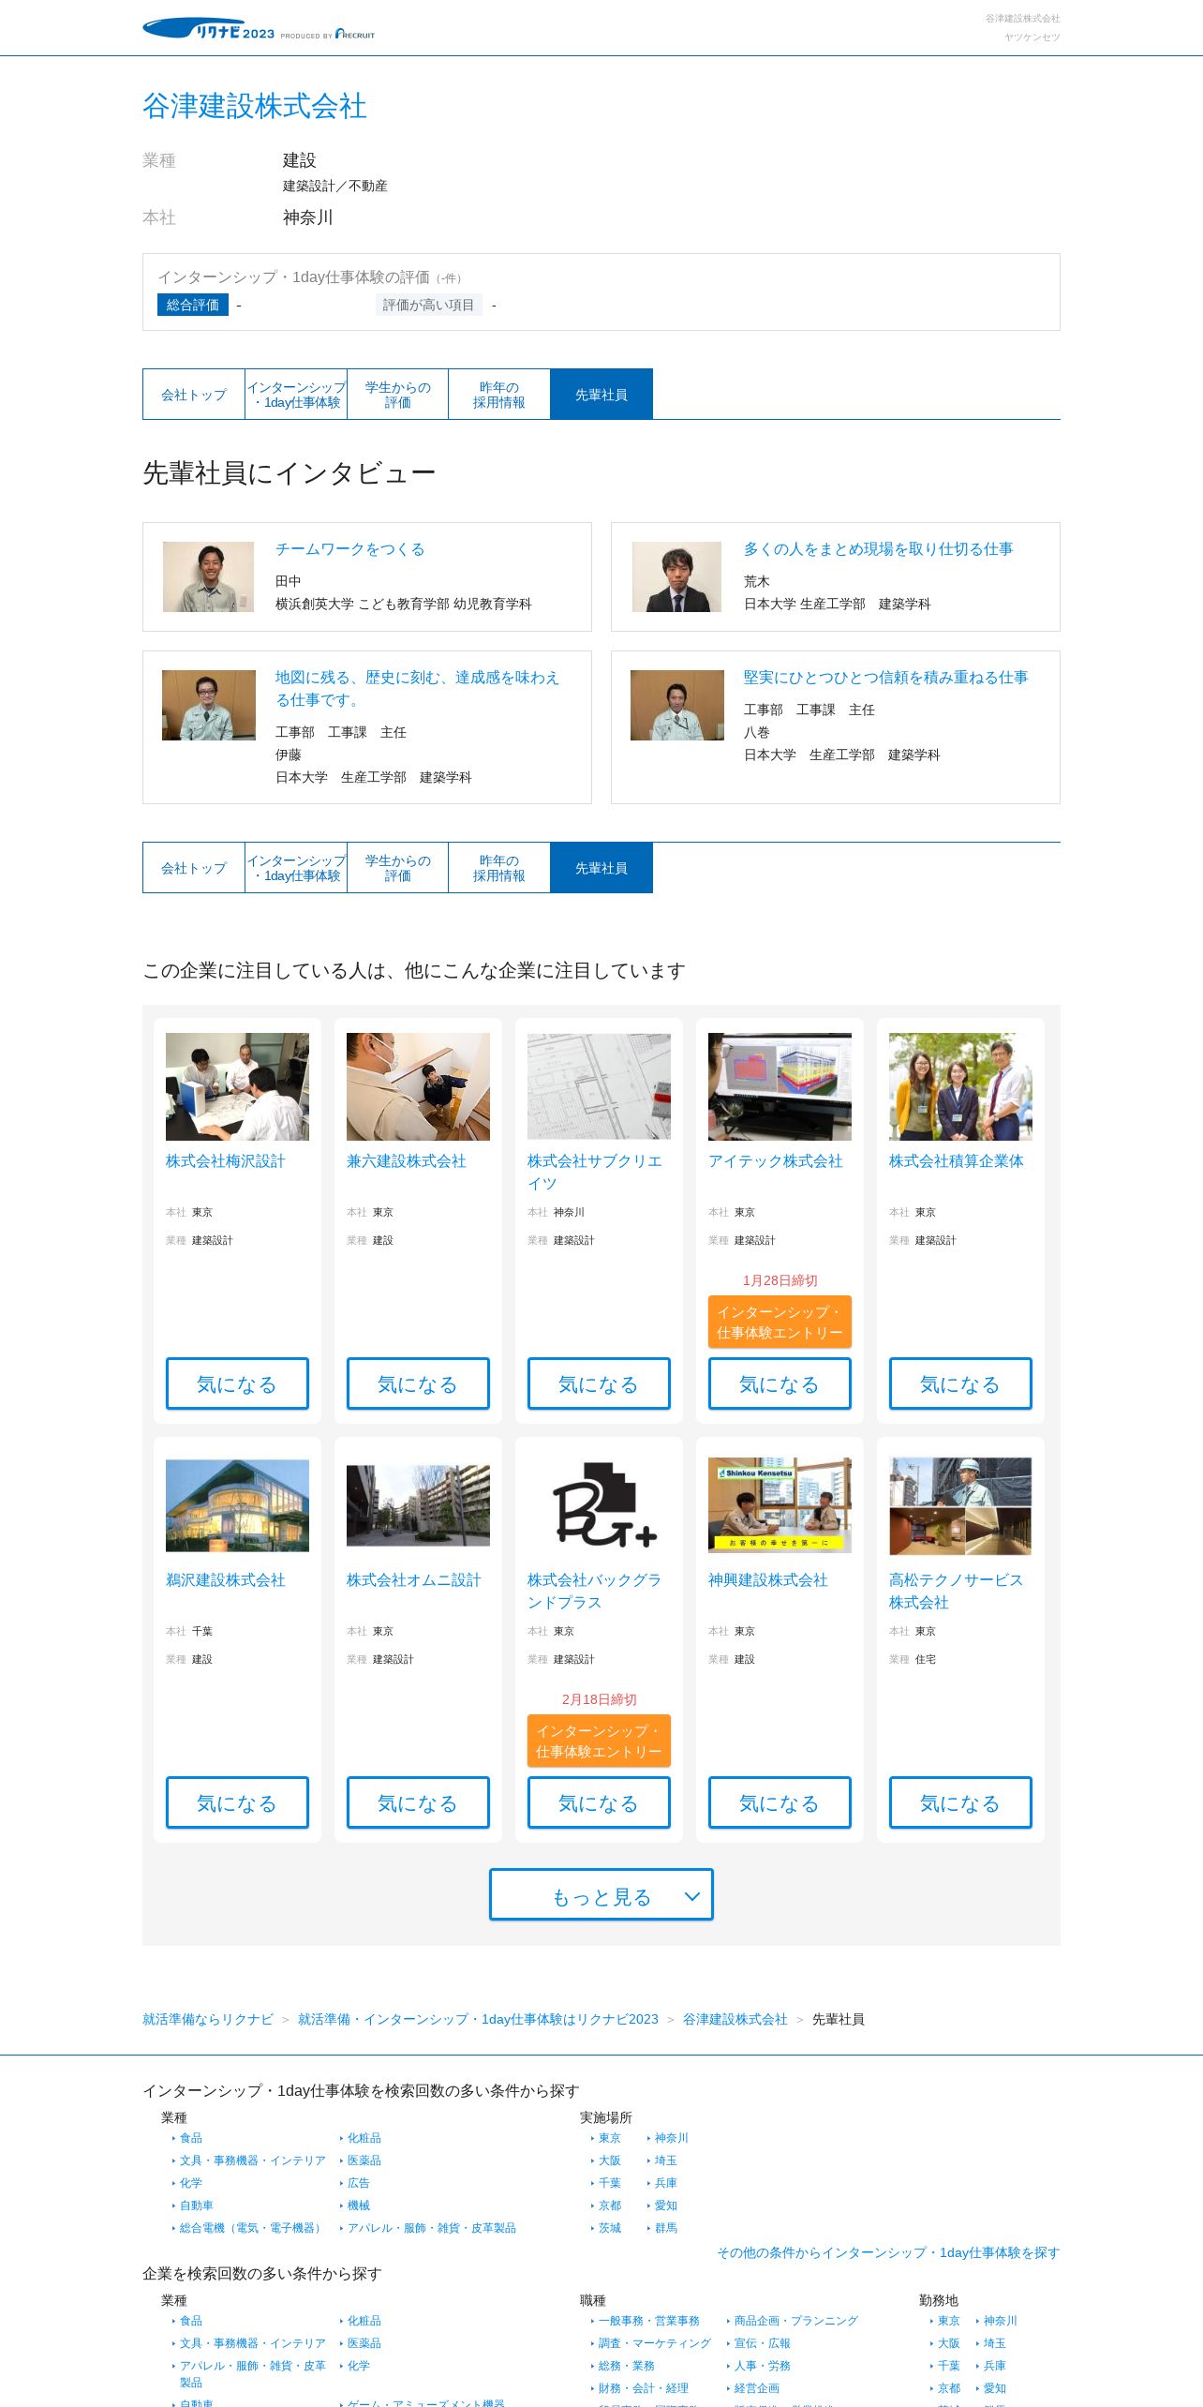The height and width of the screenshot is (2407, 1203).
Task: Open 株式会社サブクリエイツ company link
Action: [x=595, y=1173]
